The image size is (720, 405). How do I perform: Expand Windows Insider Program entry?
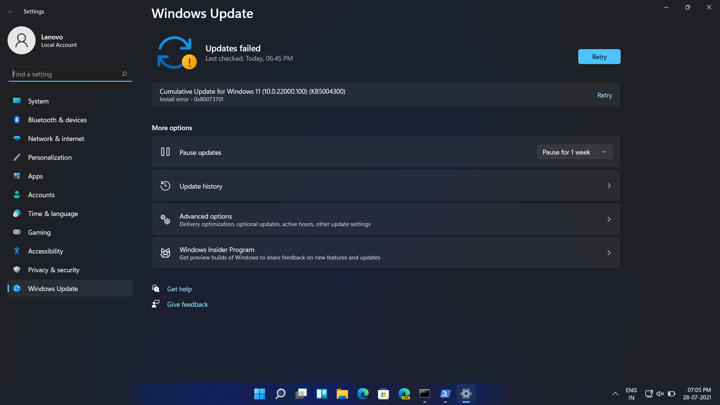(x=609, y=253)
